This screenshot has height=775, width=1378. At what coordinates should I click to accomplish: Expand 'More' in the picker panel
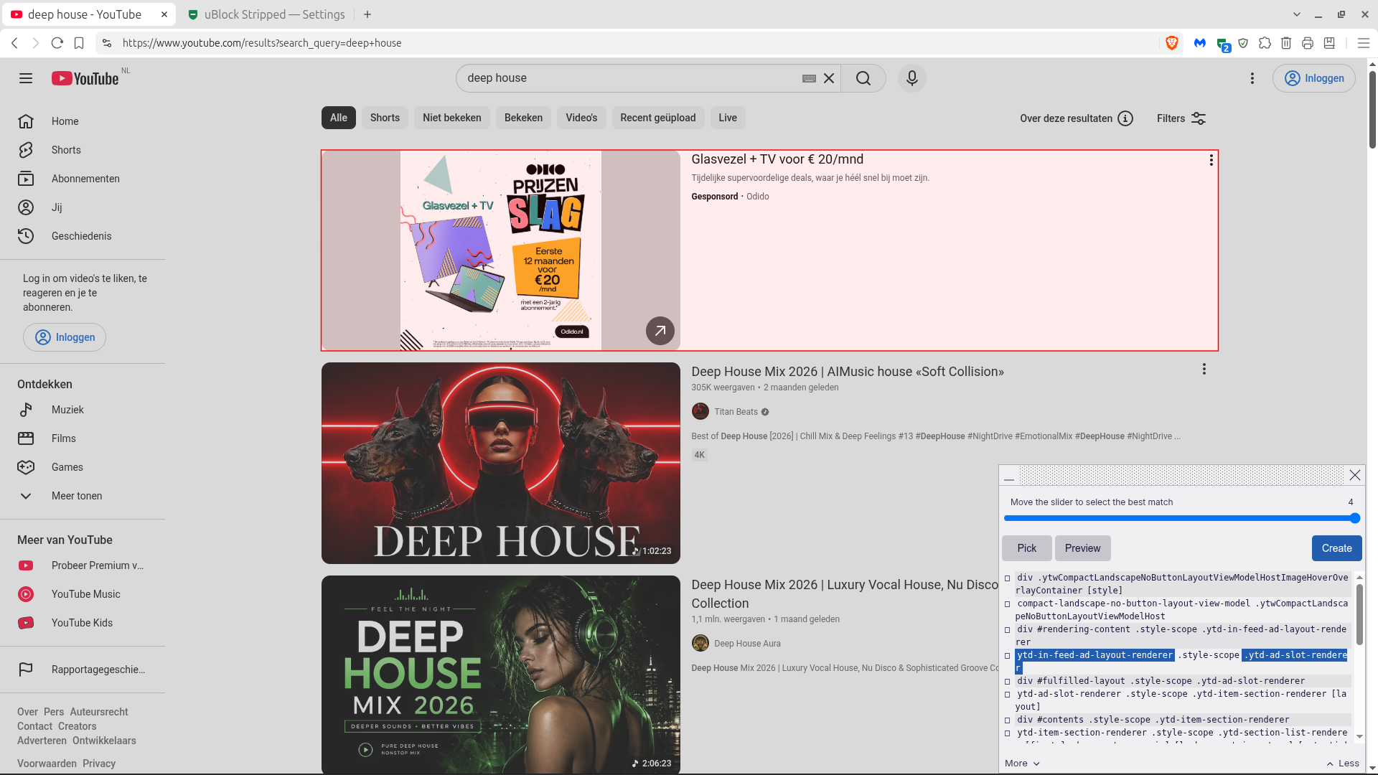tap(1022, 764)
